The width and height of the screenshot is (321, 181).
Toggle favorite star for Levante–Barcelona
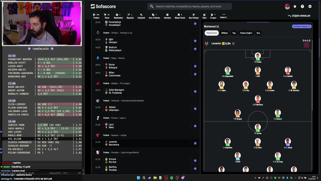coord(195,143)
